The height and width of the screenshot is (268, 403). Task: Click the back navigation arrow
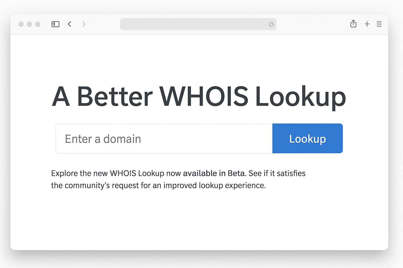(x=70, y=24)
